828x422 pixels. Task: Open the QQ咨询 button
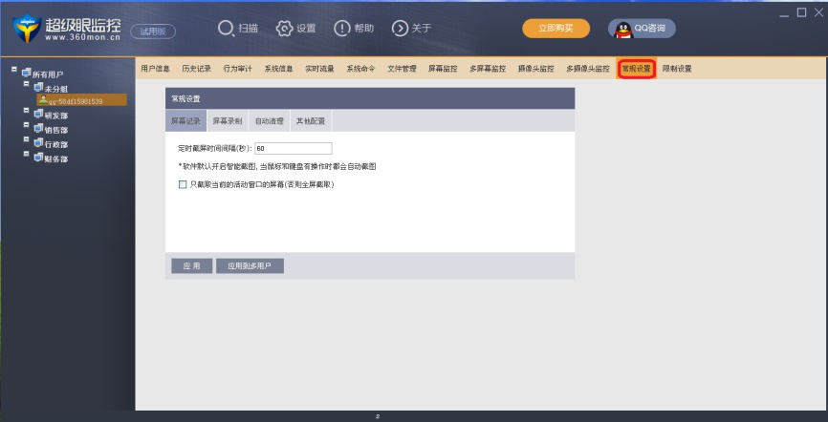642,29
